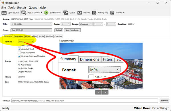Switch to the Audio tab

tap(41, 36)
